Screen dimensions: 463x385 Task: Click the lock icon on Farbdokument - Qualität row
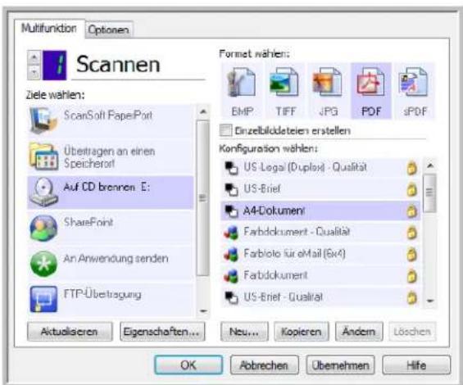click(x=411, y=233)
